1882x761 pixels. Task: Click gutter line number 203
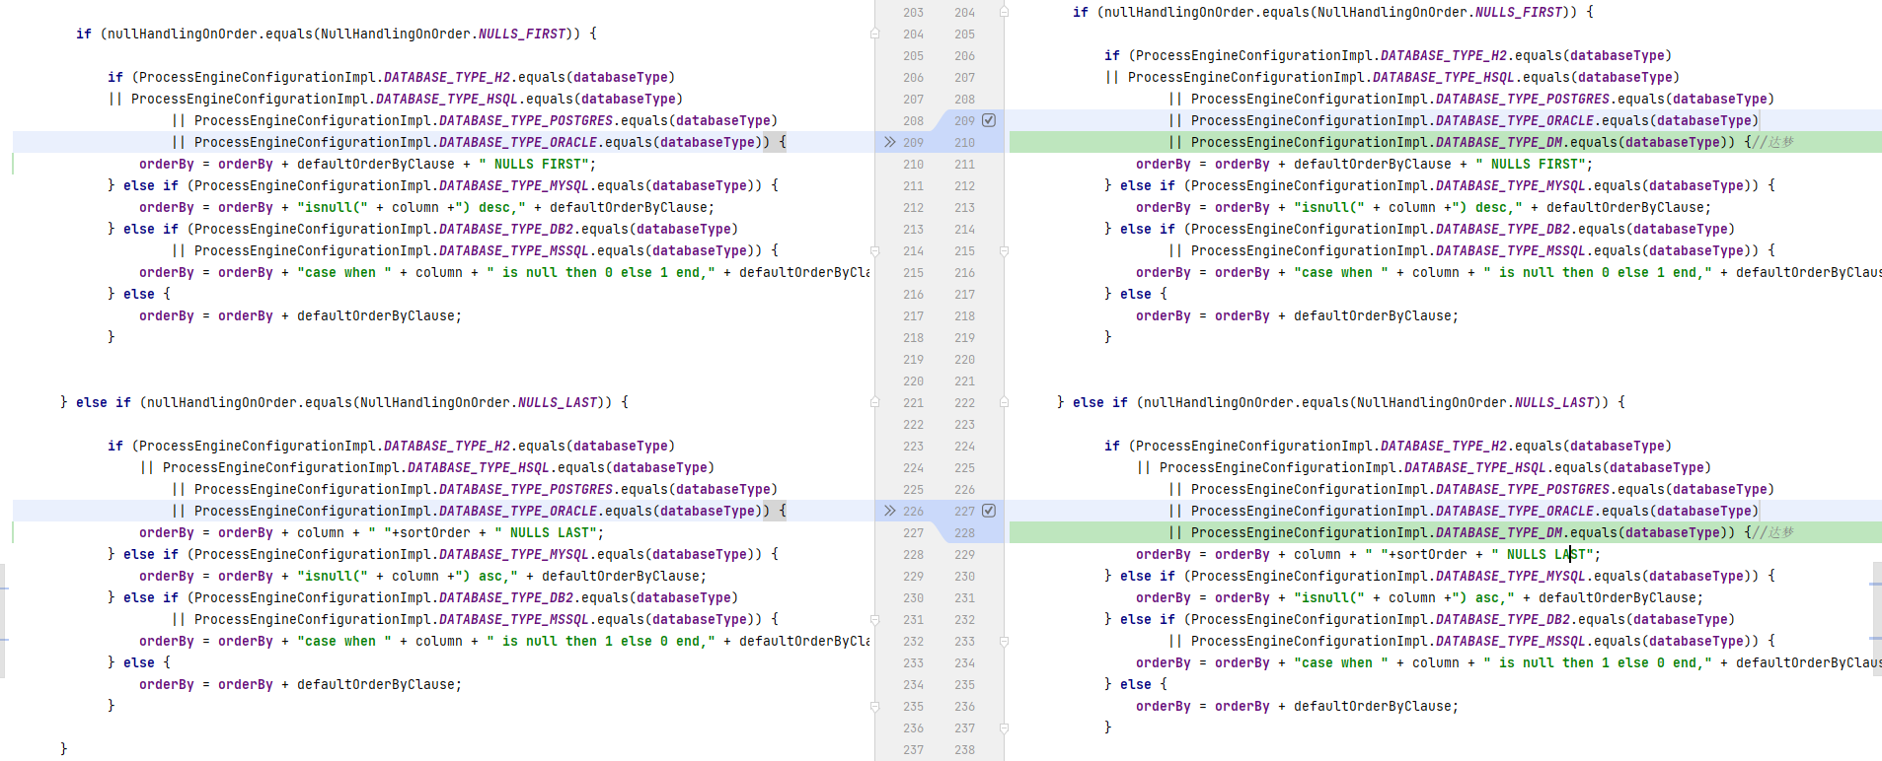tap(913, 12)
